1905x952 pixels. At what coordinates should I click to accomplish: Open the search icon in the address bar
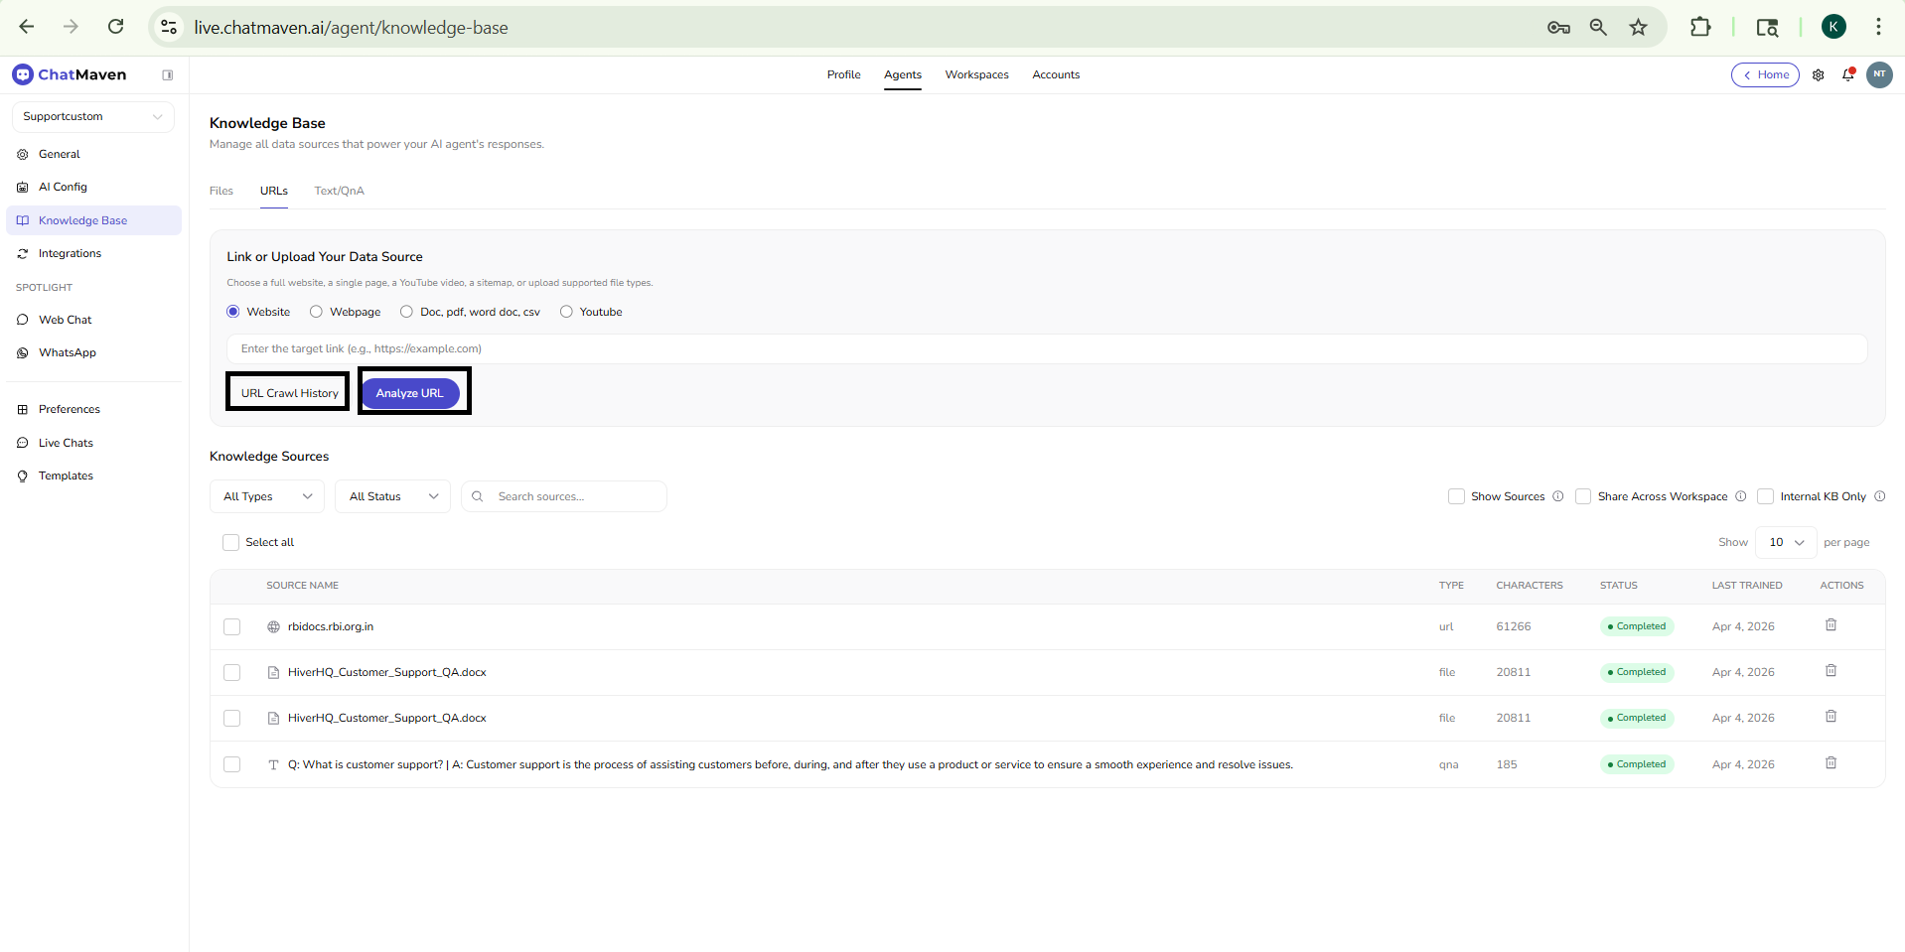tap(1598, 27)
